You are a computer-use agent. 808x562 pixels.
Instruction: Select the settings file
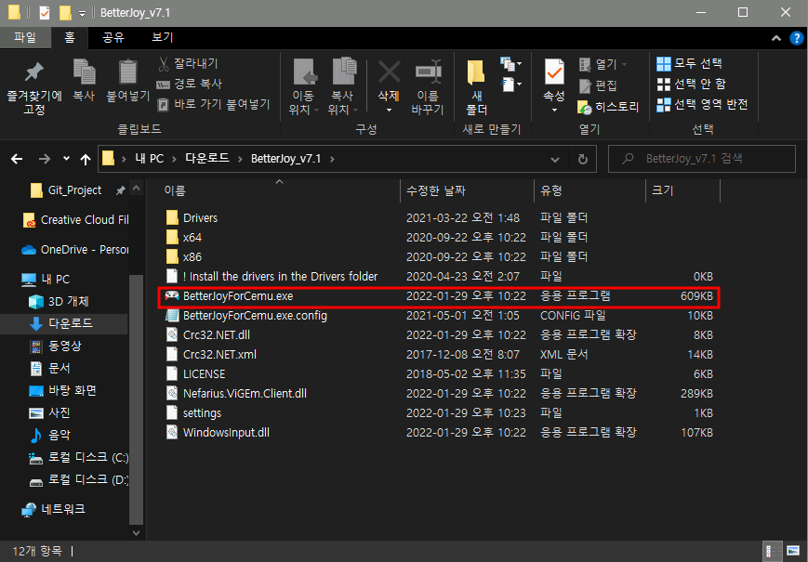(193, 413)
